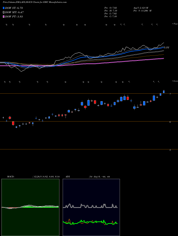The height and width of the screenshot is (236, 178).
Task: Click the 'Pre C: 7.10' value
Action: point(111,16)
